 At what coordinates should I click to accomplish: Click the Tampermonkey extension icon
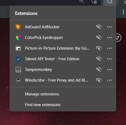click(18, 70)
